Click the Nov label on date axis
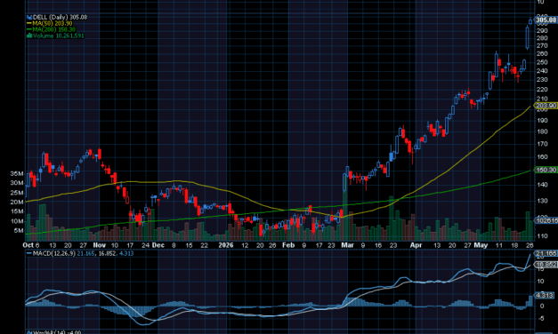This screenshot has height=334, width=558. (x=100, y=245)
